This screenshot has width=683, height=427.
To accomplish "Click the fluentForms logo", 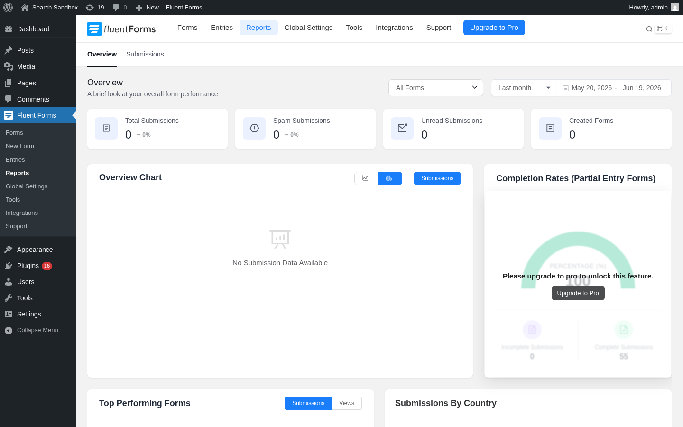I will pos(121,29).
